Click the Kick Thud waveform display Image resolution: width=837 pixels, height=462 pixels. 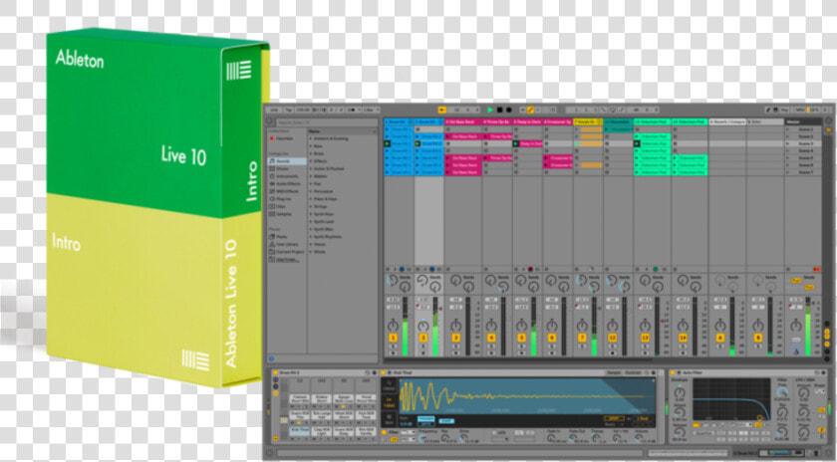(x=527, y=396)
